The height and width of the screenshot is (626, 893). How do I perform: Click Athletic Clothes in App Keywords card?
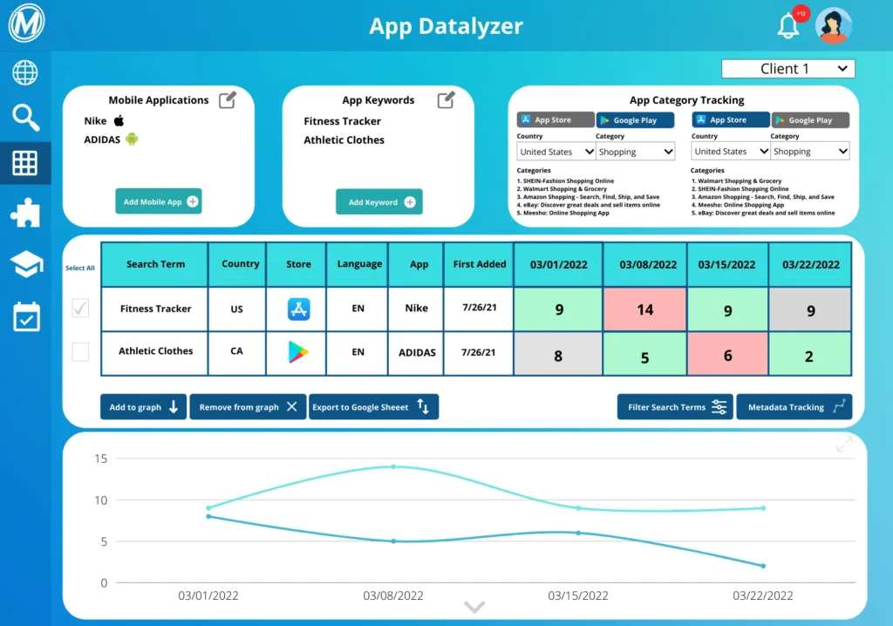point(344,139)
